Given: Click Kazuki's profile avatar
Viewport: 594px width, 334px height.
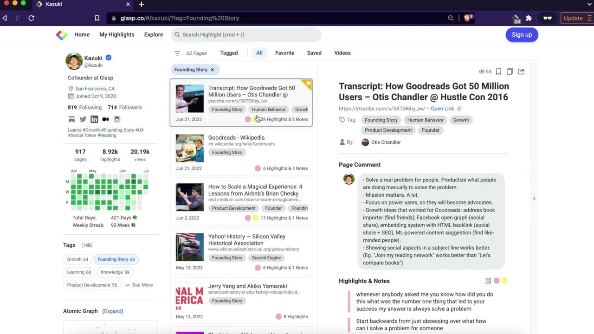Looking at the screenshot, I should coord(74,61).
